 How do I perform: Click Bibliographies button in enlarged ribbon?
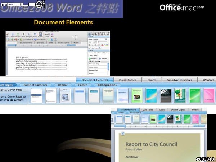tap(107, 85)
